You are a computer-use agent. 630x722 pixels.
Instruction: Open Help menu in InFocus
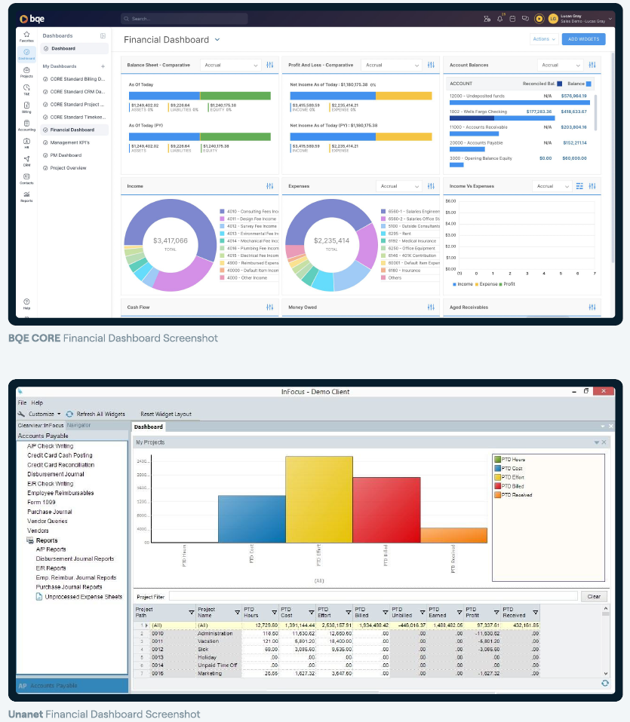(x=37, y=402)
